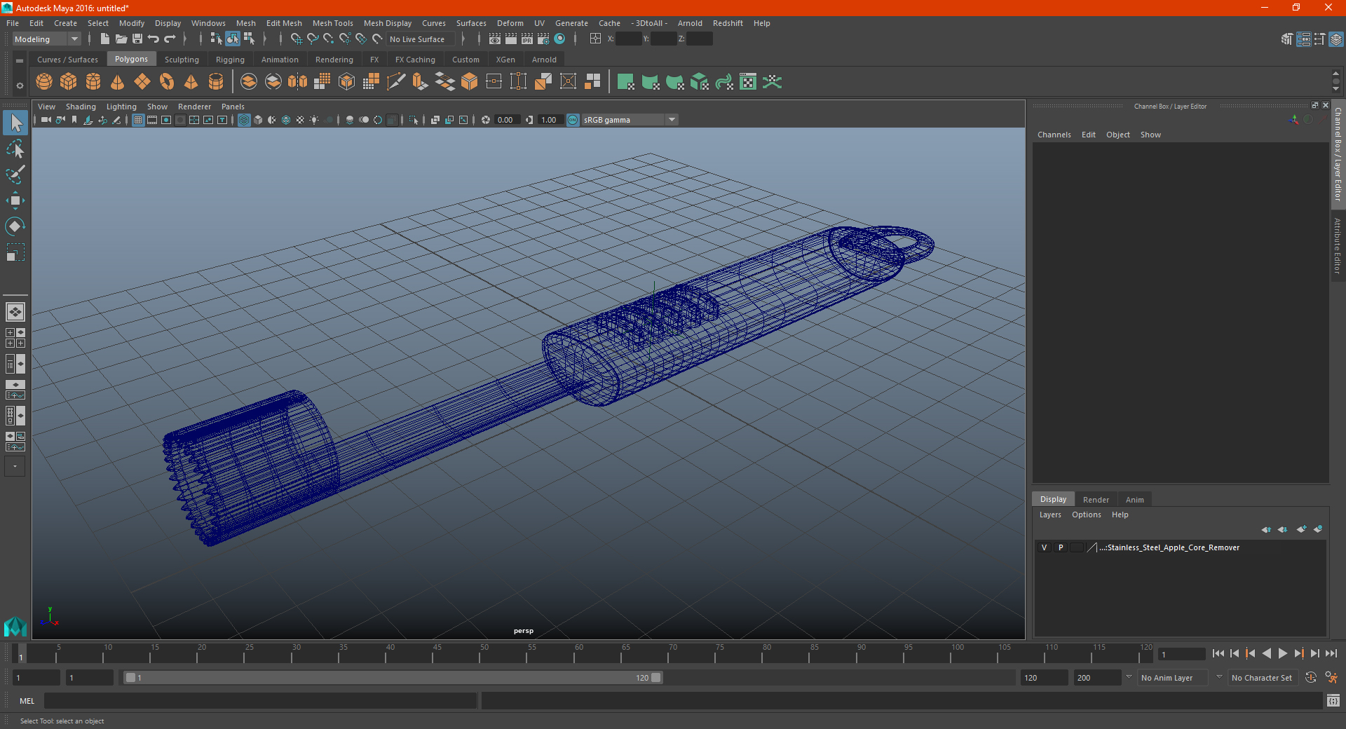This screenshot has height=729, width=1346.
Task: Create a polygon pipe from the shelf
Action: click(x=216, y=82)
